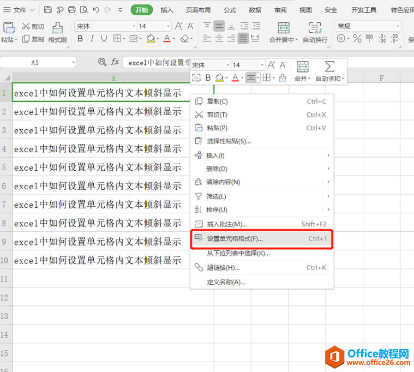The height and width of the screenshot is (372, 414).
Task: Click the top align icon in ribbon
Action: pos(207,26)
